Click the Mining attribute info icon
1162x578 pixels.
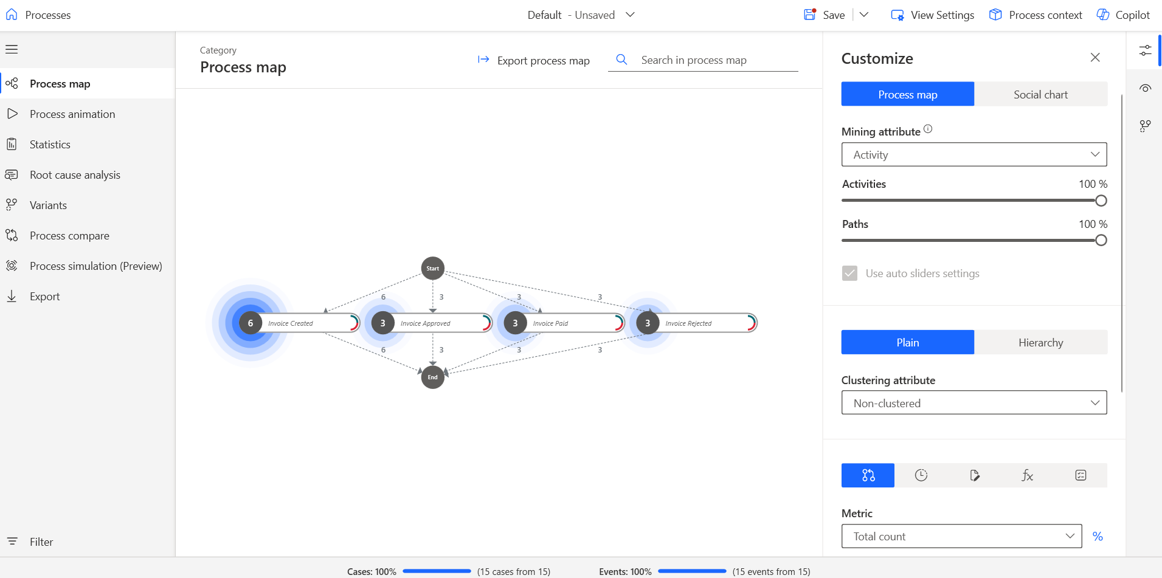pos(928,129)
